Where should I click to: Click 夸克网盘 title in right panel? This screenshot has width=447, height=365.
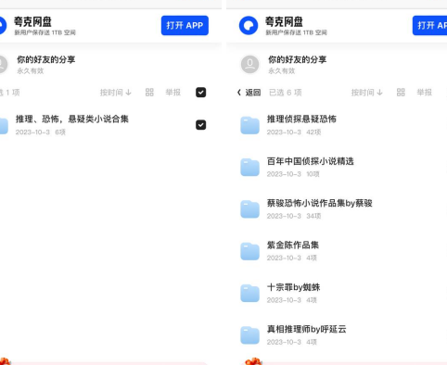[x=284, y=22]
